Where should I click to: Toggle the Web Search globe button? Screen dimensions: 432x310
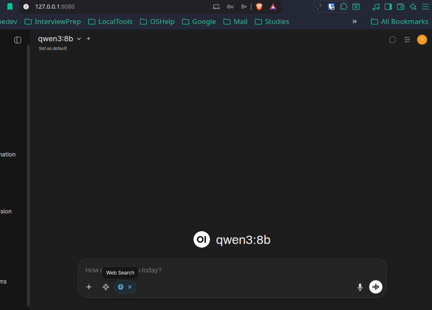tap(121, 287)
